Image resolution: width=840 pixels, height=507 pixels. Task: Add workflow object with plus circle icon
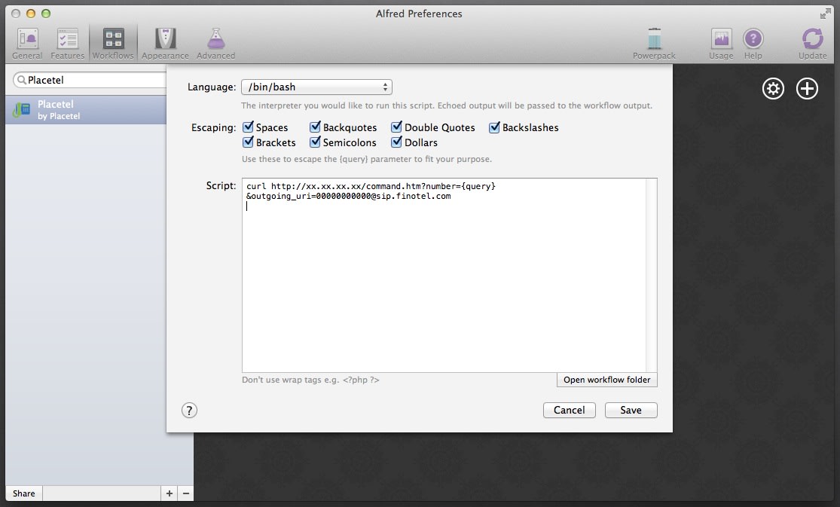click(x=807, y=88)
